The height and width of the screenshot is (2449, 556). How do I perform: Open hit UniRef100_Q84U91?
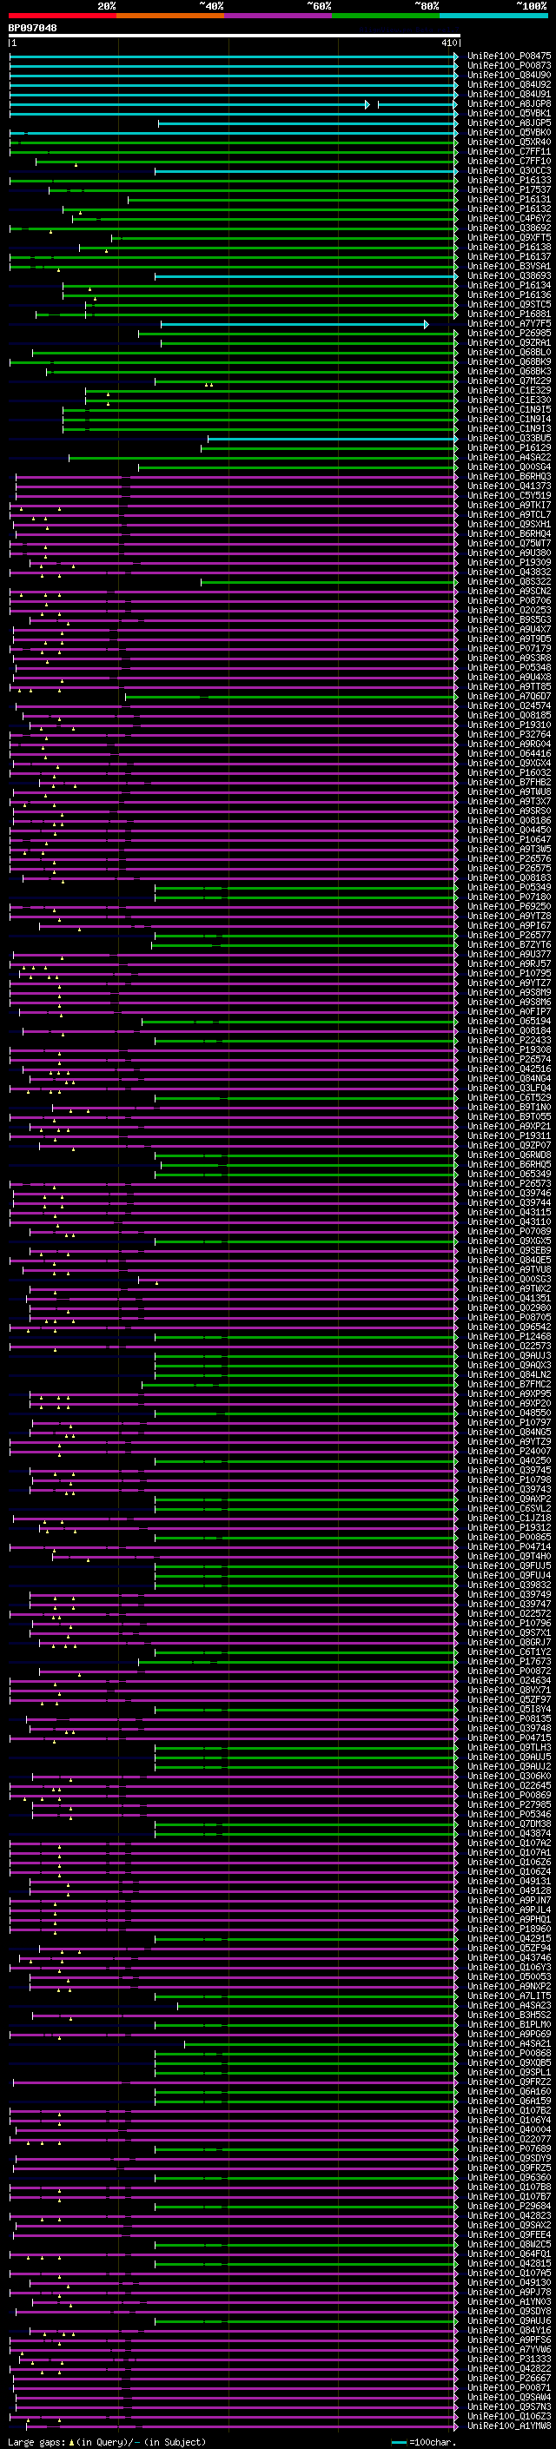[x=509, y=94]
